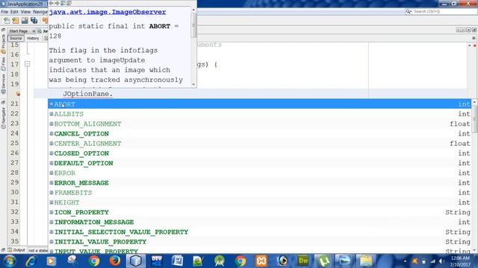Screen dimensions: 478x268
Task: Select HEIGHT in the completion list
Action: [x=260, y=202]
